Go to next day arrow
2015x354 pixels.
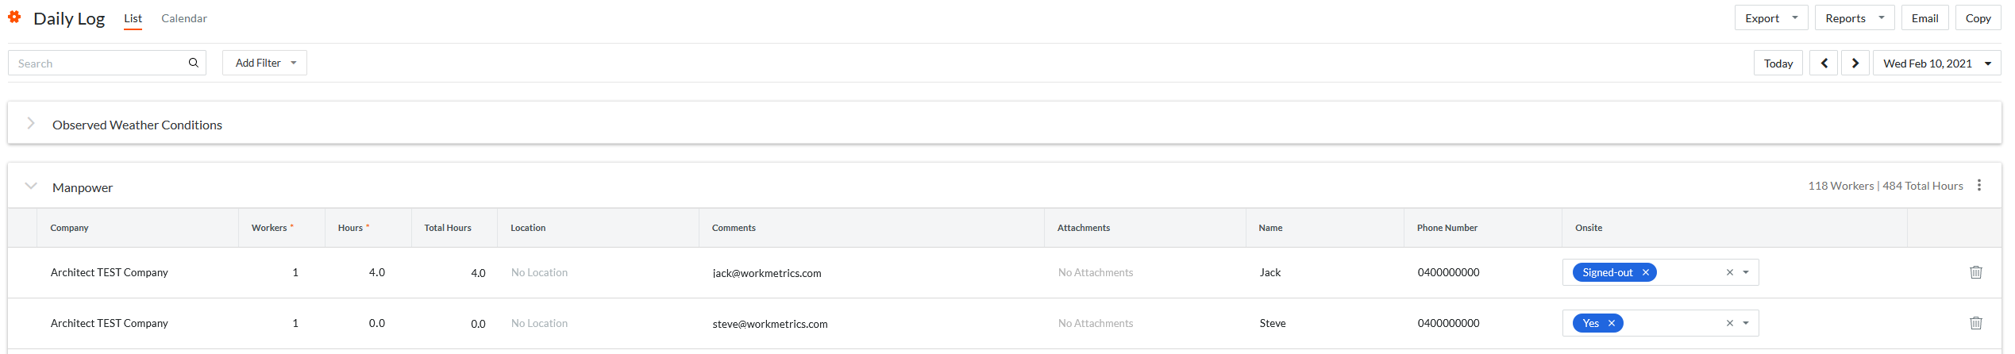point(1855,63)
